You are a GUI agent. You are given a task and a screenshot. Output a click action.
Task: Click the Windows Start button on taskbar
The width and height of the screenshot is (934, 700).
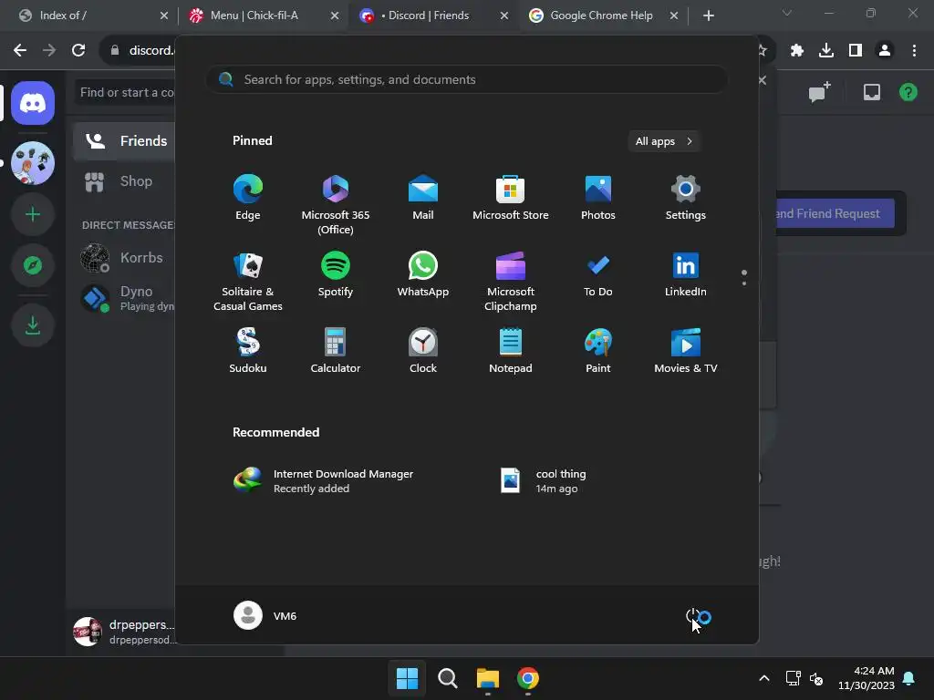408,678
